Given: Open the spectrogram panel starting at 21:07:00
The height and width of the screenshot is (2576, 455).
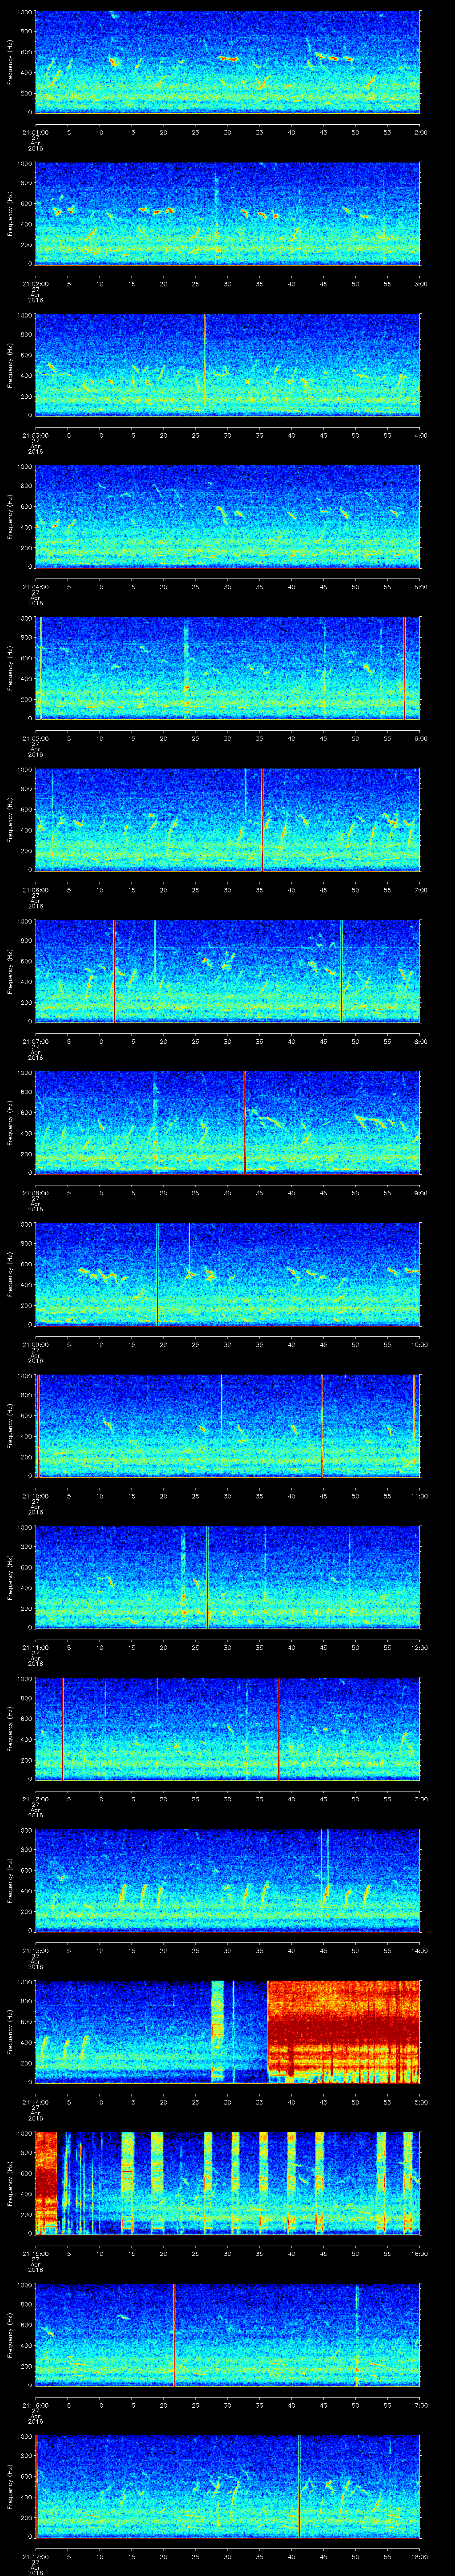Looking at the screenshot, I should pos(228,970).
